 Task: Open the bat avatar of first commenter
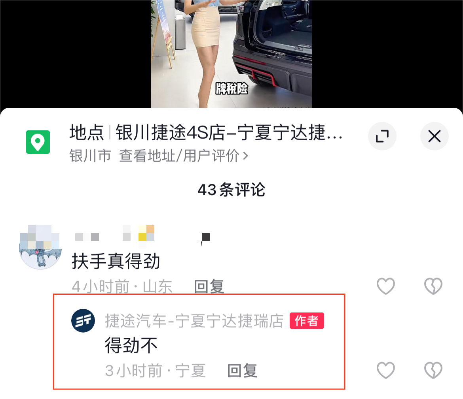point(40,247)
